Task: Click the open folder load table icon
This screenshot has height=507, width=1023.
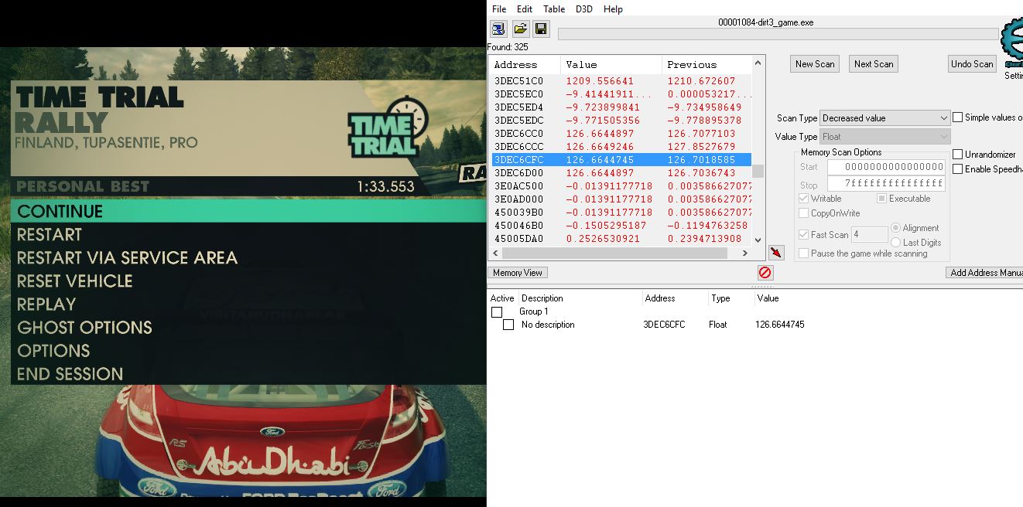Action: [x=520, y=29]
